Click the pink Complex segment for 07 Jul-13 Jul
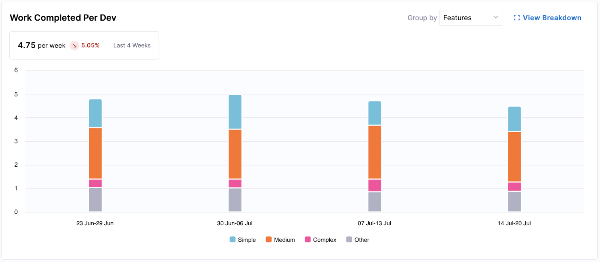The width and height of the screenshot is (600, 262). coord(375,185)
